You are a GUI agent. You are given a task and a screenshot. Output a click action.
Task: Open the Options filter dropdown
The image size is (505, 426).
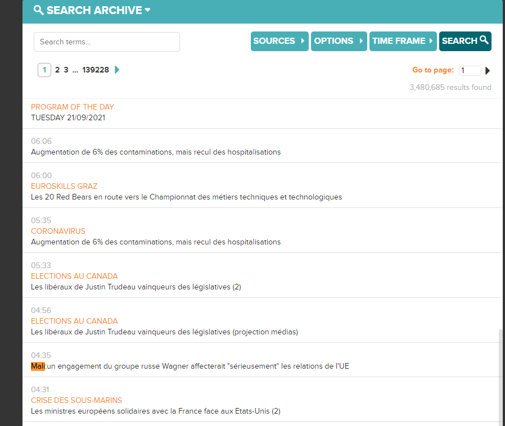tap(339, 41)
